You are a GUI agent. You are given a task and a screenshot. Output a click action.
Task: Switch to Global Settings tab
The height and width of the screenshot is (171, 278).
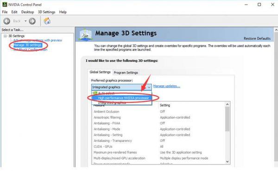(100, 72)
